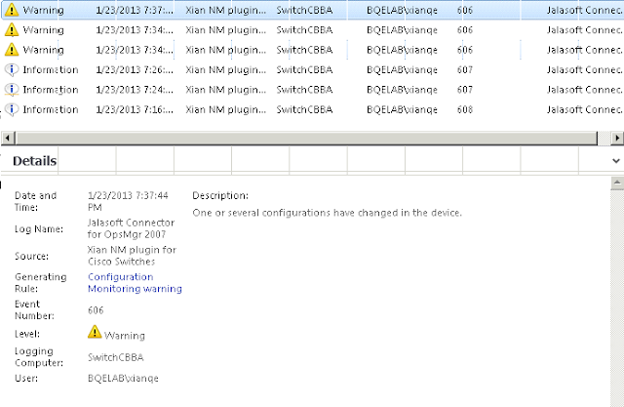Image resolution: width=624 pixels, height=407 pixels.
Task: Click information icon of the 7:24 event
Action: [x=12, y=90]
